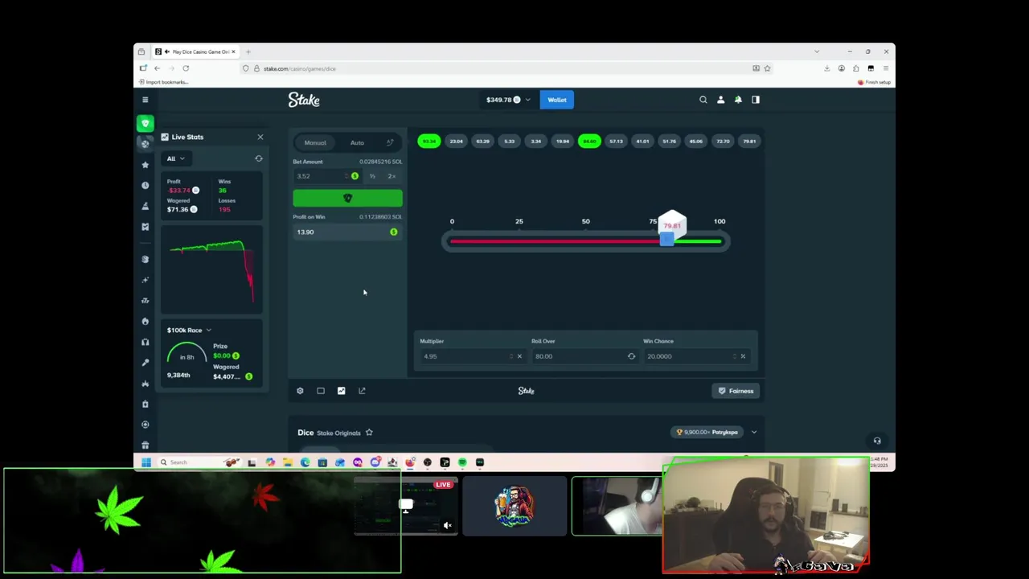Open live support headset floating button

tap(877, 441)
